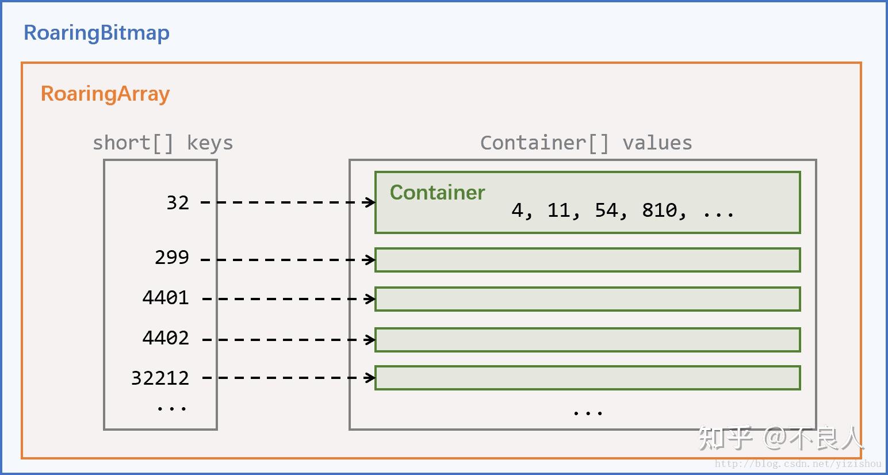Click the container bar for key 32212

(587, 378)
